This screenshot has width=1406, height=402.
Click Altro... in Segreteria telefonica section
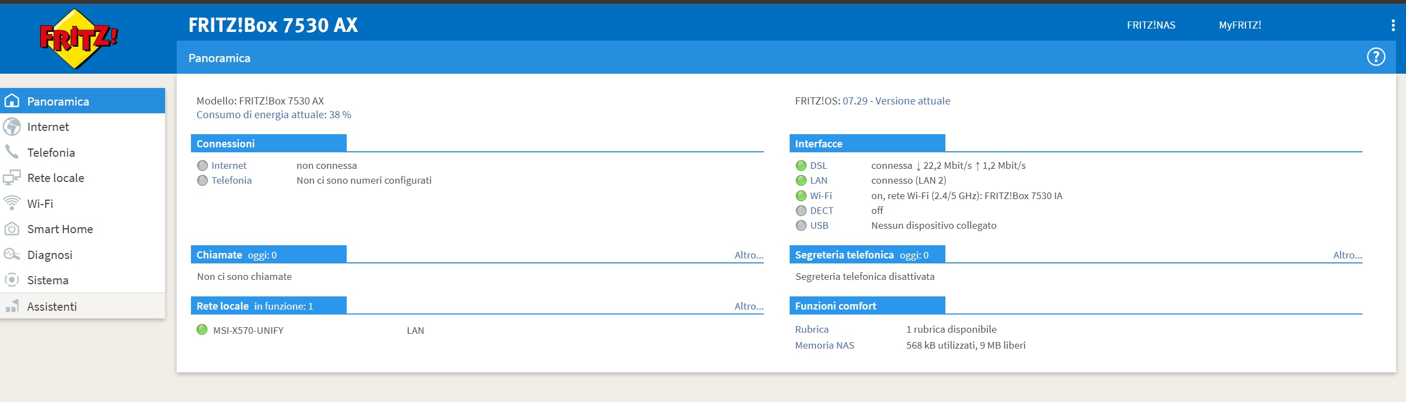(1347, 255)
